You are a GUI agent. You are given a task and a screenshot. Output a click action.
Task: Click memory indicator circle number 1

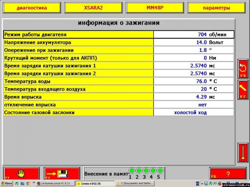pyautogui.click(x=132, y=171)
